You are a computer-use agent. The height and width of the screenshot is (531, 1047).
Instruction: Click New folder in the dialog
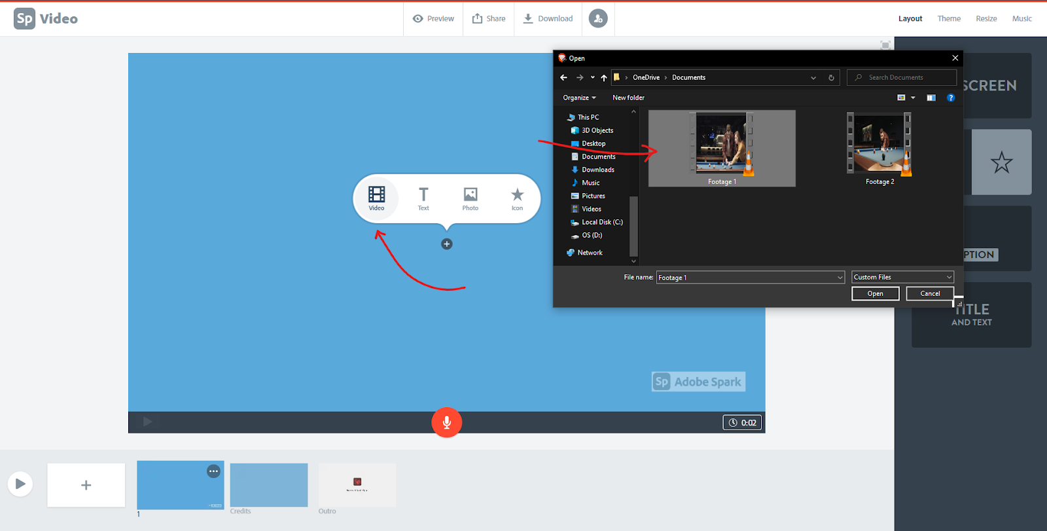[628, 98]
